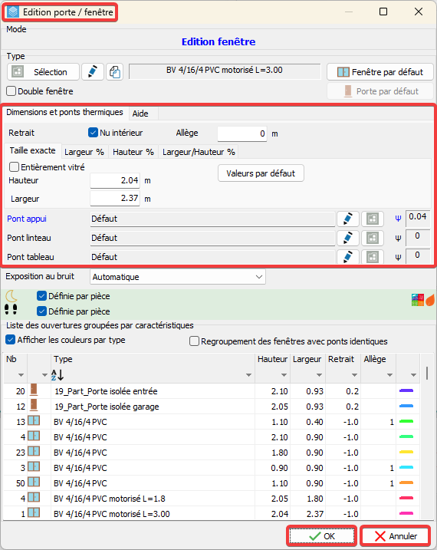Enable the Double fenêtre checkbox
The height and width of the screenshot is (550, 437).
[x=11, y=91]
